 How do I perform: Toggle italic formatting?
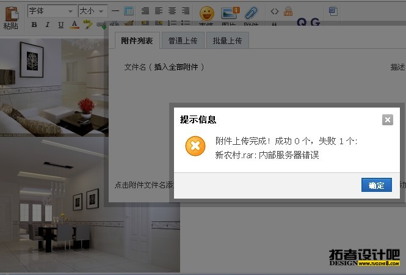(x=48, y=25)
